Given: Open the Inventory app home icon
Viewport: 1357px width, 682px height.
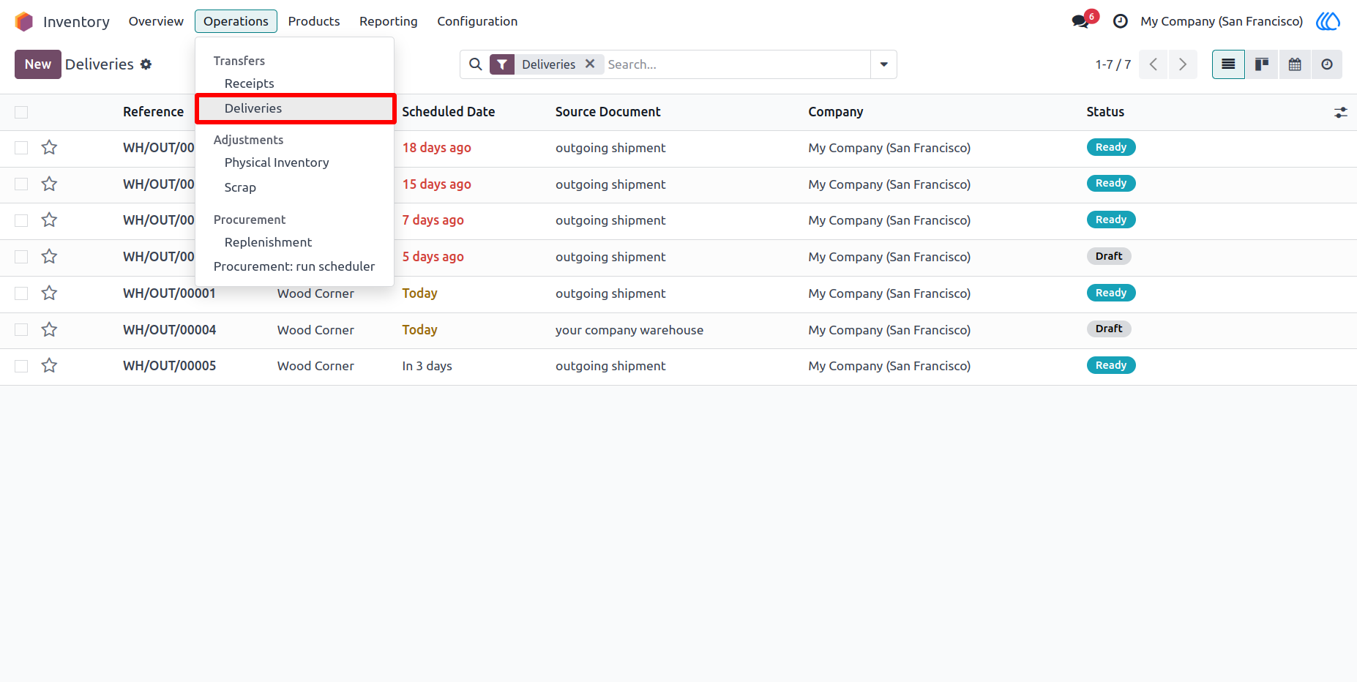Looking at the screenshot, I should coord(24,21).
